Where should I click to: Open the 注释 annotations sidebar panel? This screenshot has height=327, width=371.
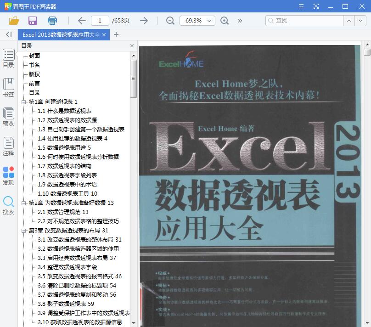click(9, 146)
